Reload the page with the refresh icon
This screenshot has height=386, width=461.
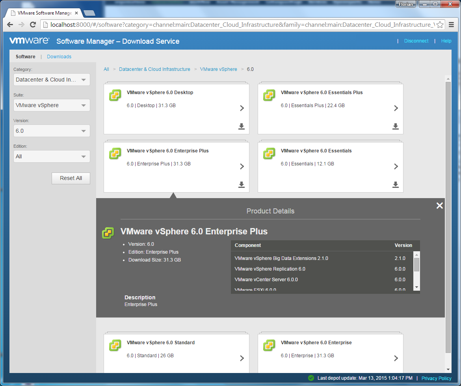[33, 25]
